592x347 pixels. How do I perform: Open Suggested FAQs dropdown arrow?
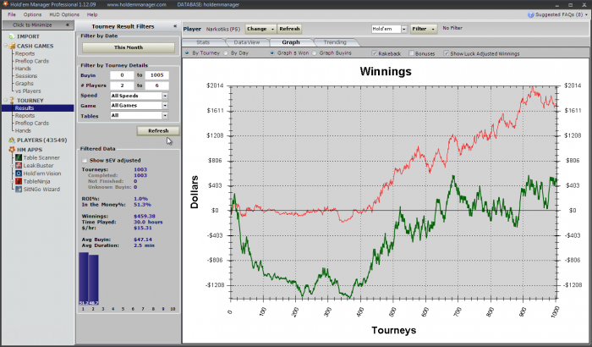pyautogui.click(x=586, y=14)
